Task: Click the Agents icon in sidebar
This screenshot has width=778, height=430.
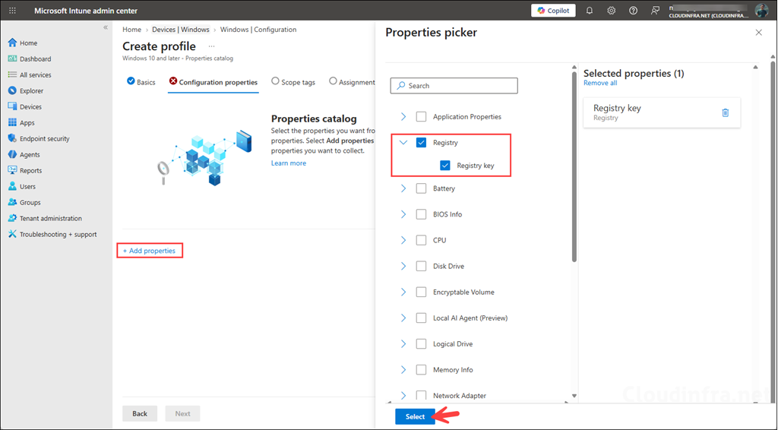Action: [x=12, y=154]
